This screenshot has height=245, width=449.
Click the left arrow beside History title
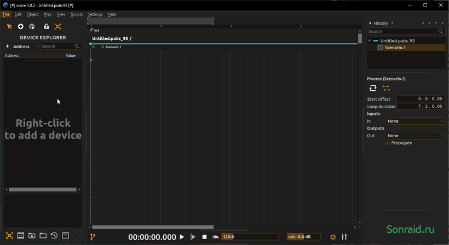[x=370, y=23]
